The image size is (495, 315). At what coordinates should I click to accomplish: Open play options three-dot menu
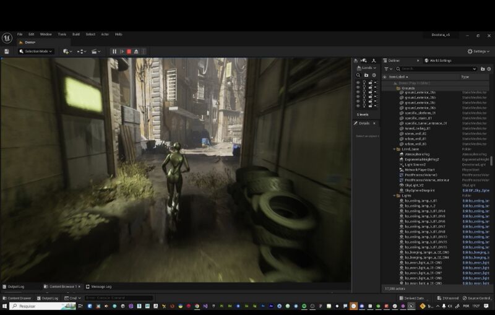tap(144, 51)
